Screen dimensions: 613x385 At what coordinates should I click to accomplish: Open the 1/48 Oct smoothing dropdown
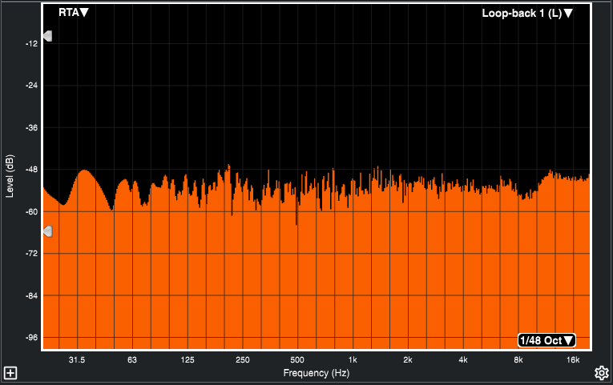546,340
